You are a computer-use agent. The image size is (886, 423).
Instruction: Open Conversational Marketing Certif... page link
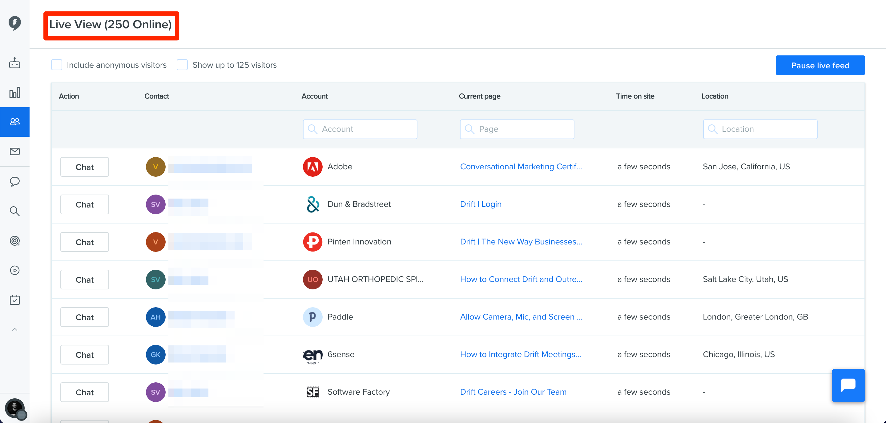(521, 167)
